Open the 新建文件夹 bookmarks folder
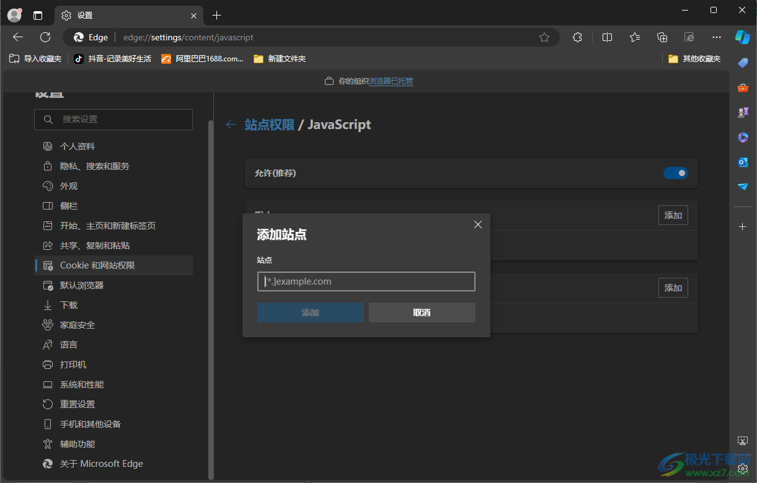The width and height of the screenshot is (757, 483). 280,59
